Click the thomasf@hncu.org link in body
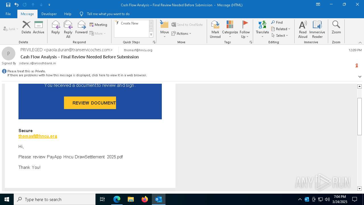364x205 pixels. point(38,136)
